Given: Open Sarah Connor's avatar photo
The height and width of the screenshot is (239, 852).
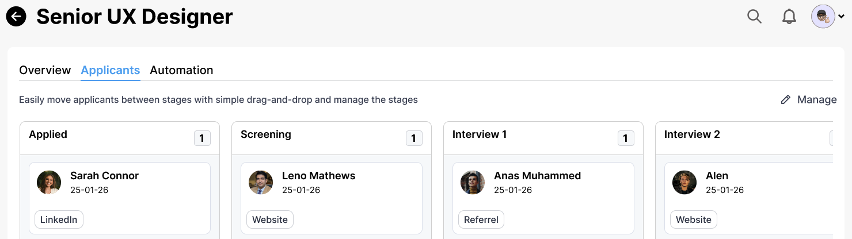Looking at the screenshot, I should click(x=49, y=182).
